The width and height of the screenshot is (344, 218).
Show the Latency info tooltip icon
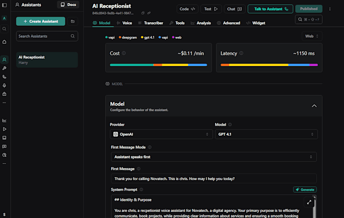241,53
